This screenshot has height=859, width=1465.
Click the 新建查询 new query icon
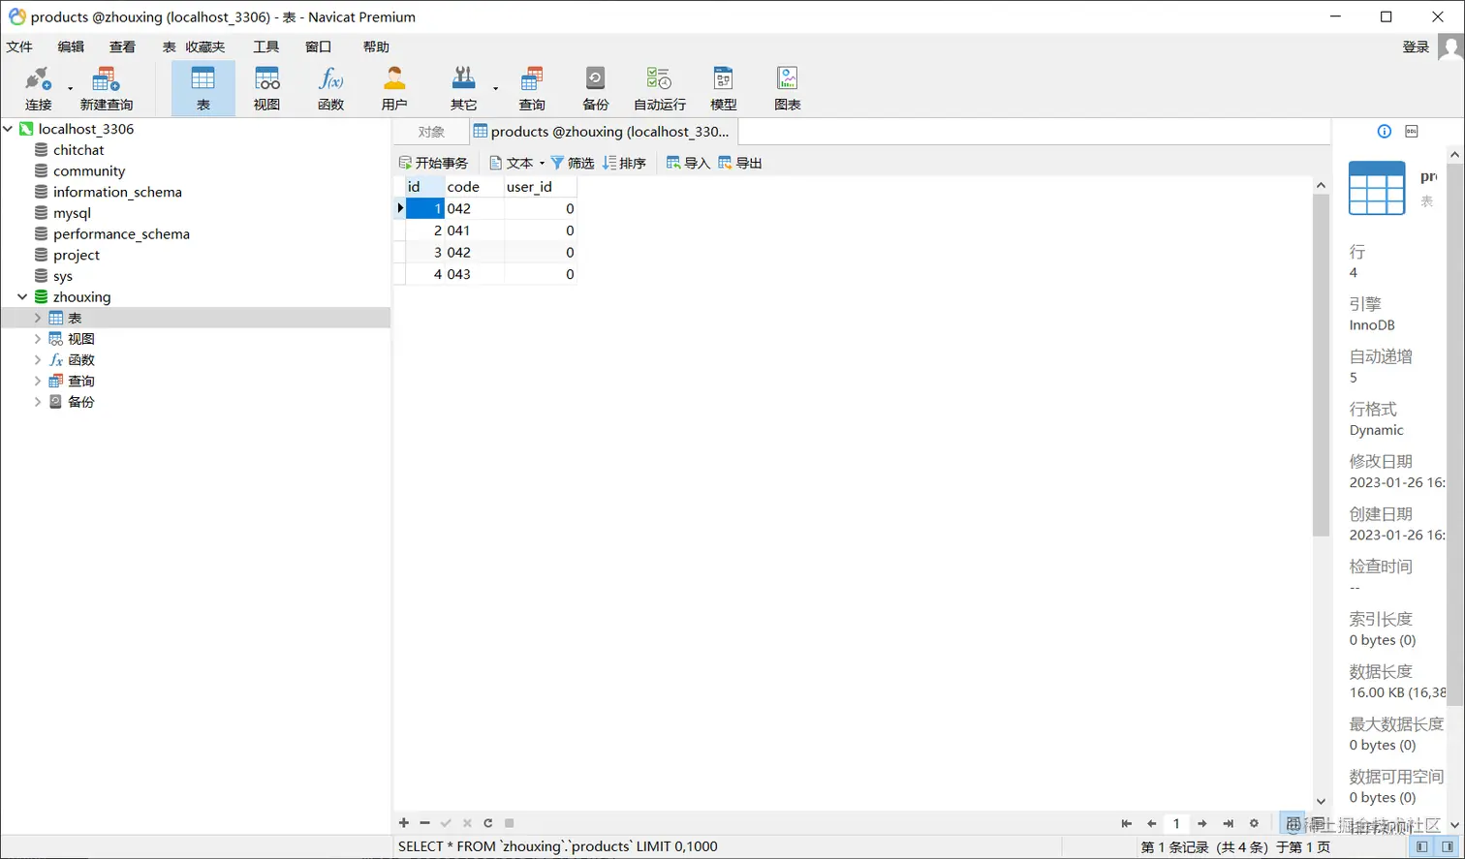pyautogui.click(x=107, y=88)
